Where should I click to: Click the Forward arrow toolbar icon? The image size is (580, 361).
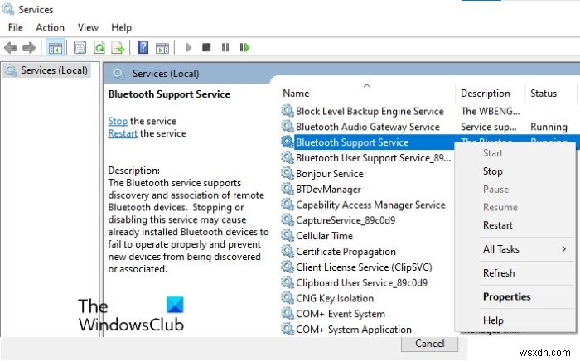(x=29, y=48)
